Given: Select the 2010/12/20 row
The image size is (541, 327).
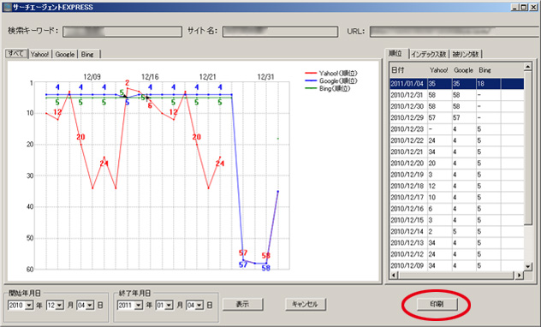Looking at the screenshot, I should point(457,163).
